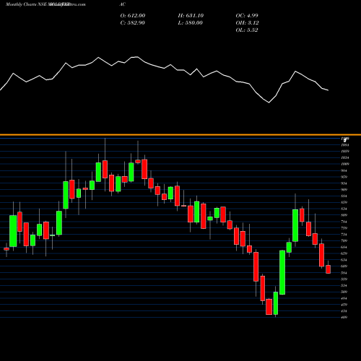
Task: Click the 559 price axis label
Action: (x=344, y=279)
